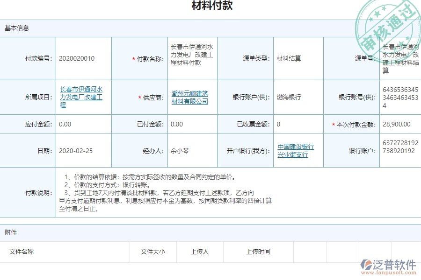Screen dimensions: 421x280
Task: Select the 源单类型 value 材料结算
Action: [289, 58]
